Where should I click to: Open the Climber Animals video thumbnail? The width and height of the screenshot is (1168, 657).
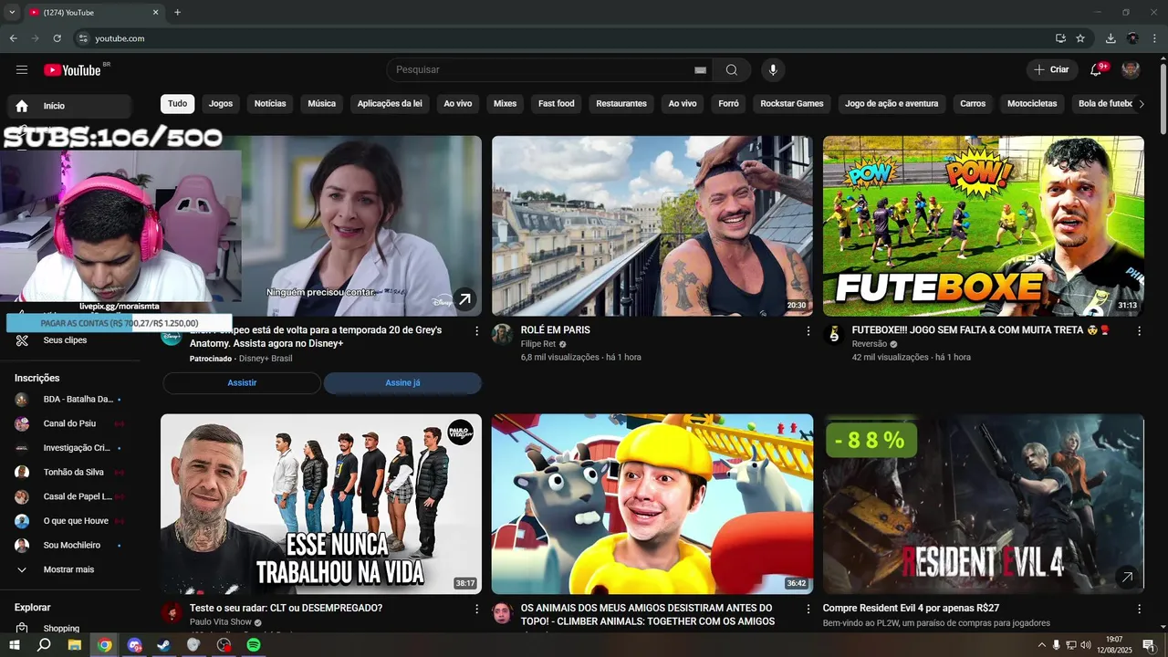tap(652, 505)
